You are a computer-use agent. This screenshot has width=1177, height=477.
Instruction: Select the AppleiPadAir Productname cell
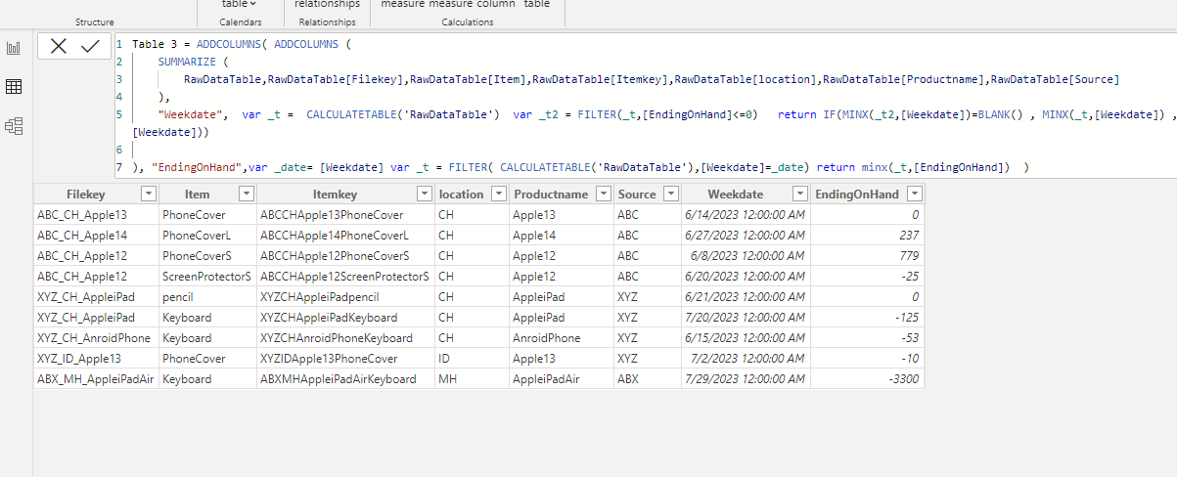562,378
